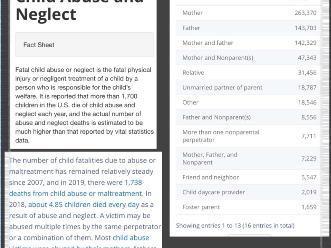Select the Mother row in the table
The width and height of the screenshot is (331, 248).
coord(248,13)
